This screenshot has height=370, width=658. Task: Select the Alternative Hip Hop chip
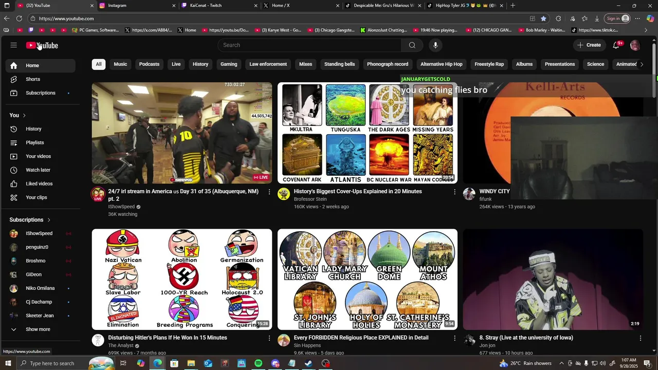pos(442,64)
